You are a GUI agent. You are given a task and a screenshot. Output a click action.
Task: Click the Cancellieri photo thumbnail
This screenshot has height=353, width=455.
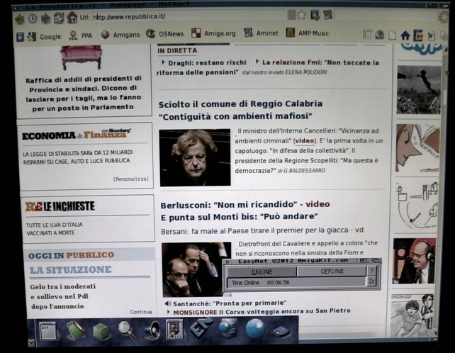(x=195, y=157)
